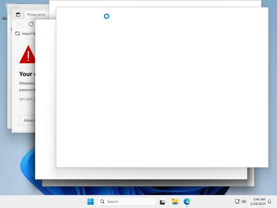This screenshot has width=277, height=208.
Task: Click the red warning triangle icon
Action: click(27, 54)
